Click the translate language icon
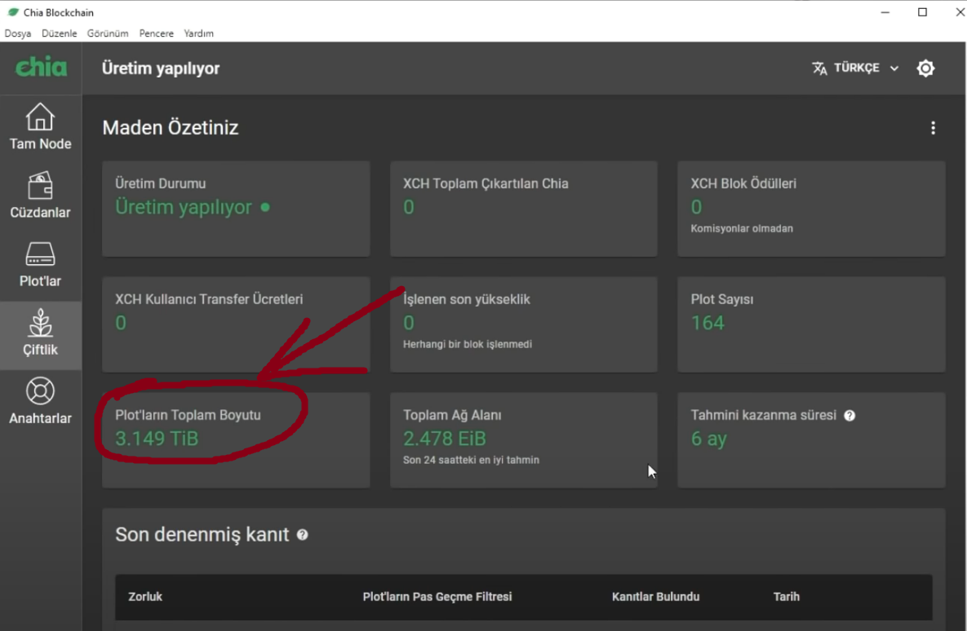 coord(819,68)
